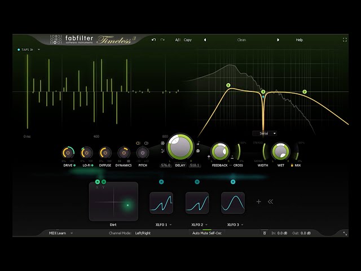Select notch filter node 3
The width and height of the screenshot is (361, 271).
pos(263,91)
